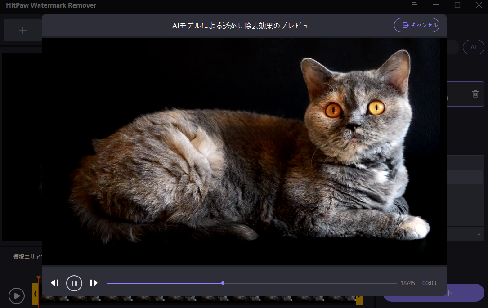The image size is (488, 308).
Task: Select the highlighted row in right list
Action: pos(465,177)
